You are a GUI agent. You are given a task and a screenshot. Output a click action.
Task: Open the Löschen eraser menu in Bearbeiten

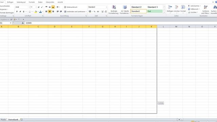(193, 12)
